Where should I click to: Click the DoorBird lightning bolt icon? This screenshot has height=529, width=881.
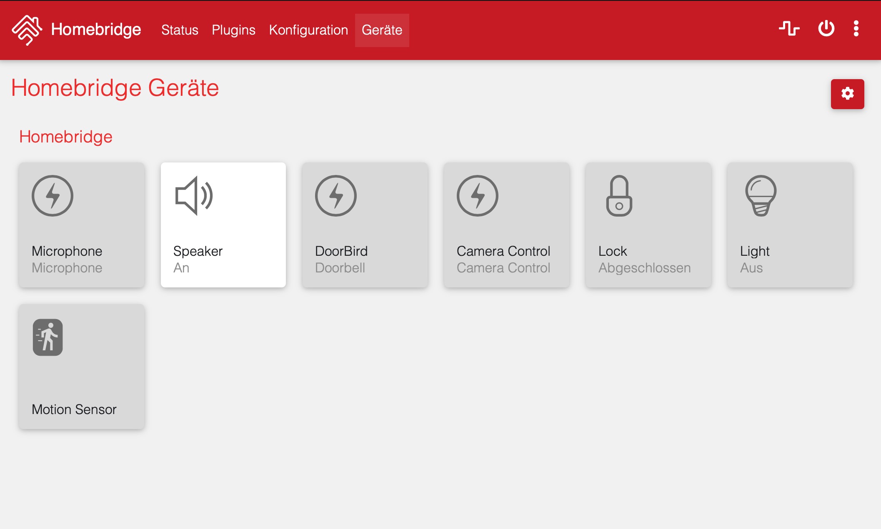click(336, 196)
